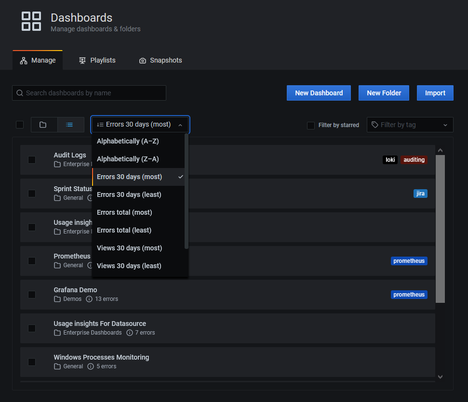Click prometheus tag on Grafana Demo row
468x402 pixels.
click(409, 295)
